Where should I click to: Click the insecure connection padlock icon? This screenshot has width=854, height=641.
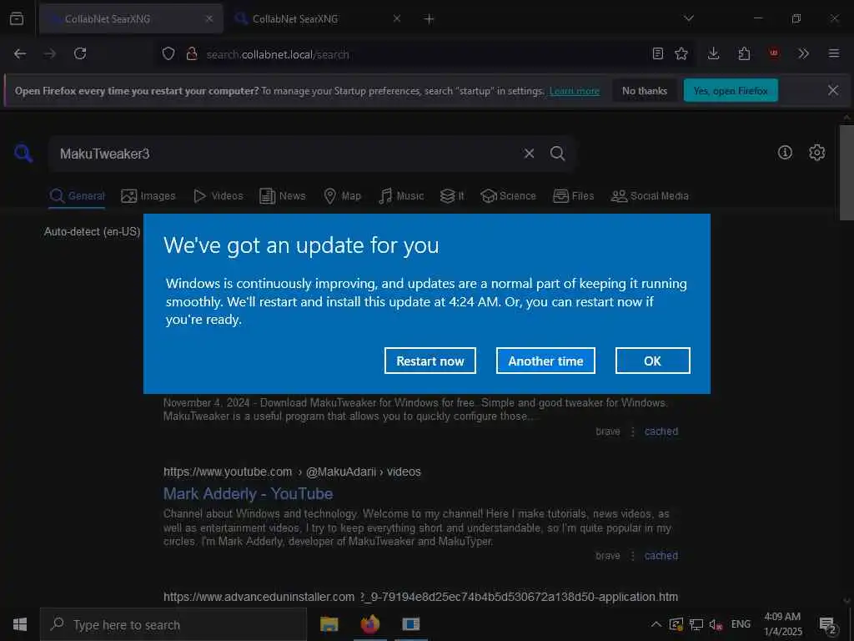192,54
